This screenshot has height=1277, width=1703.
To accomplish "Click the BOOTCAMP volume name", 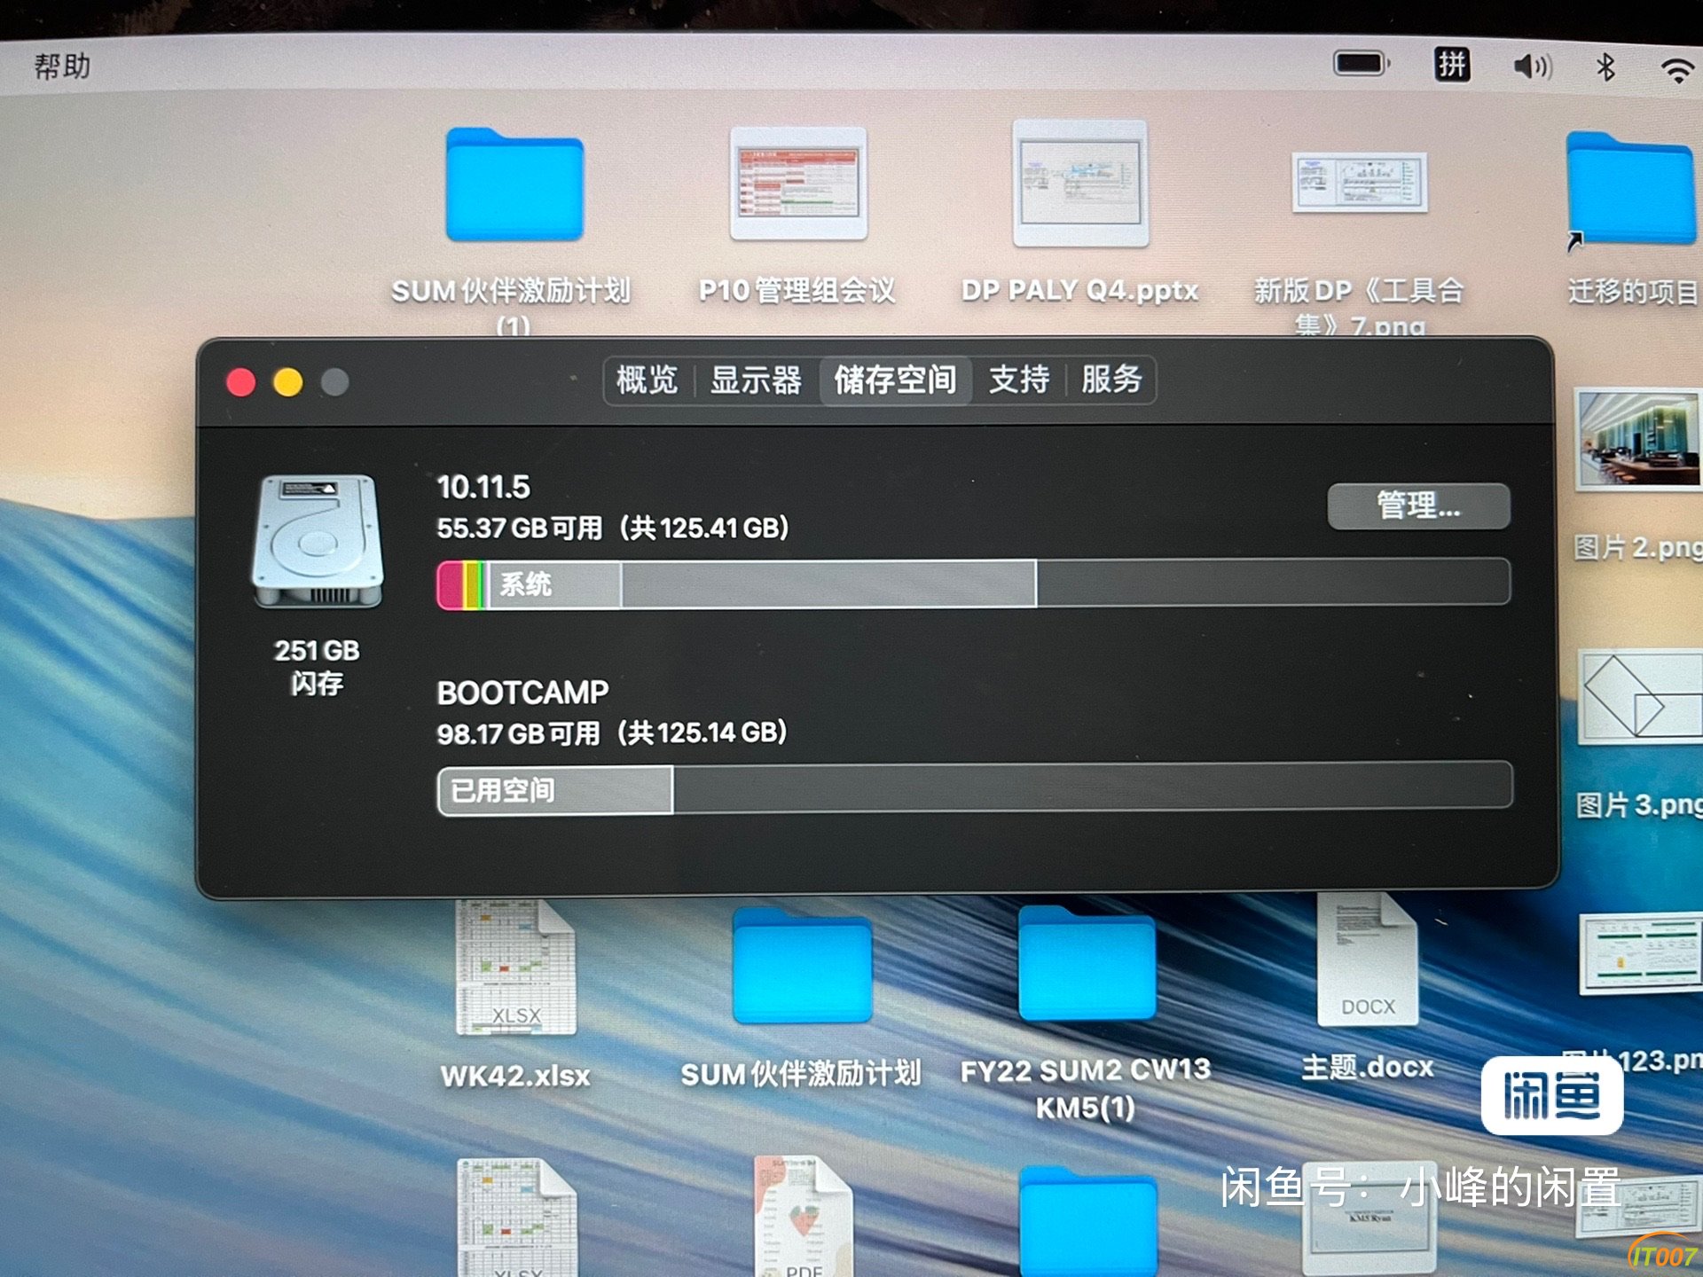I will [x=522, y=693].
